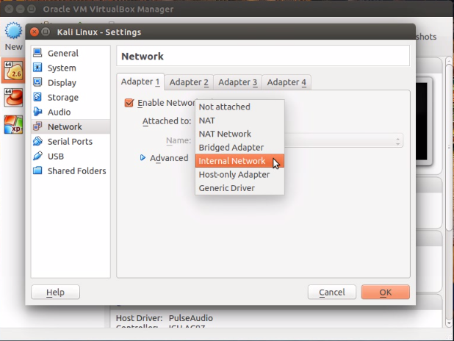Click the Serial Ports label in the sidebar
Screen dimensions: 454x341
[70, 141]
